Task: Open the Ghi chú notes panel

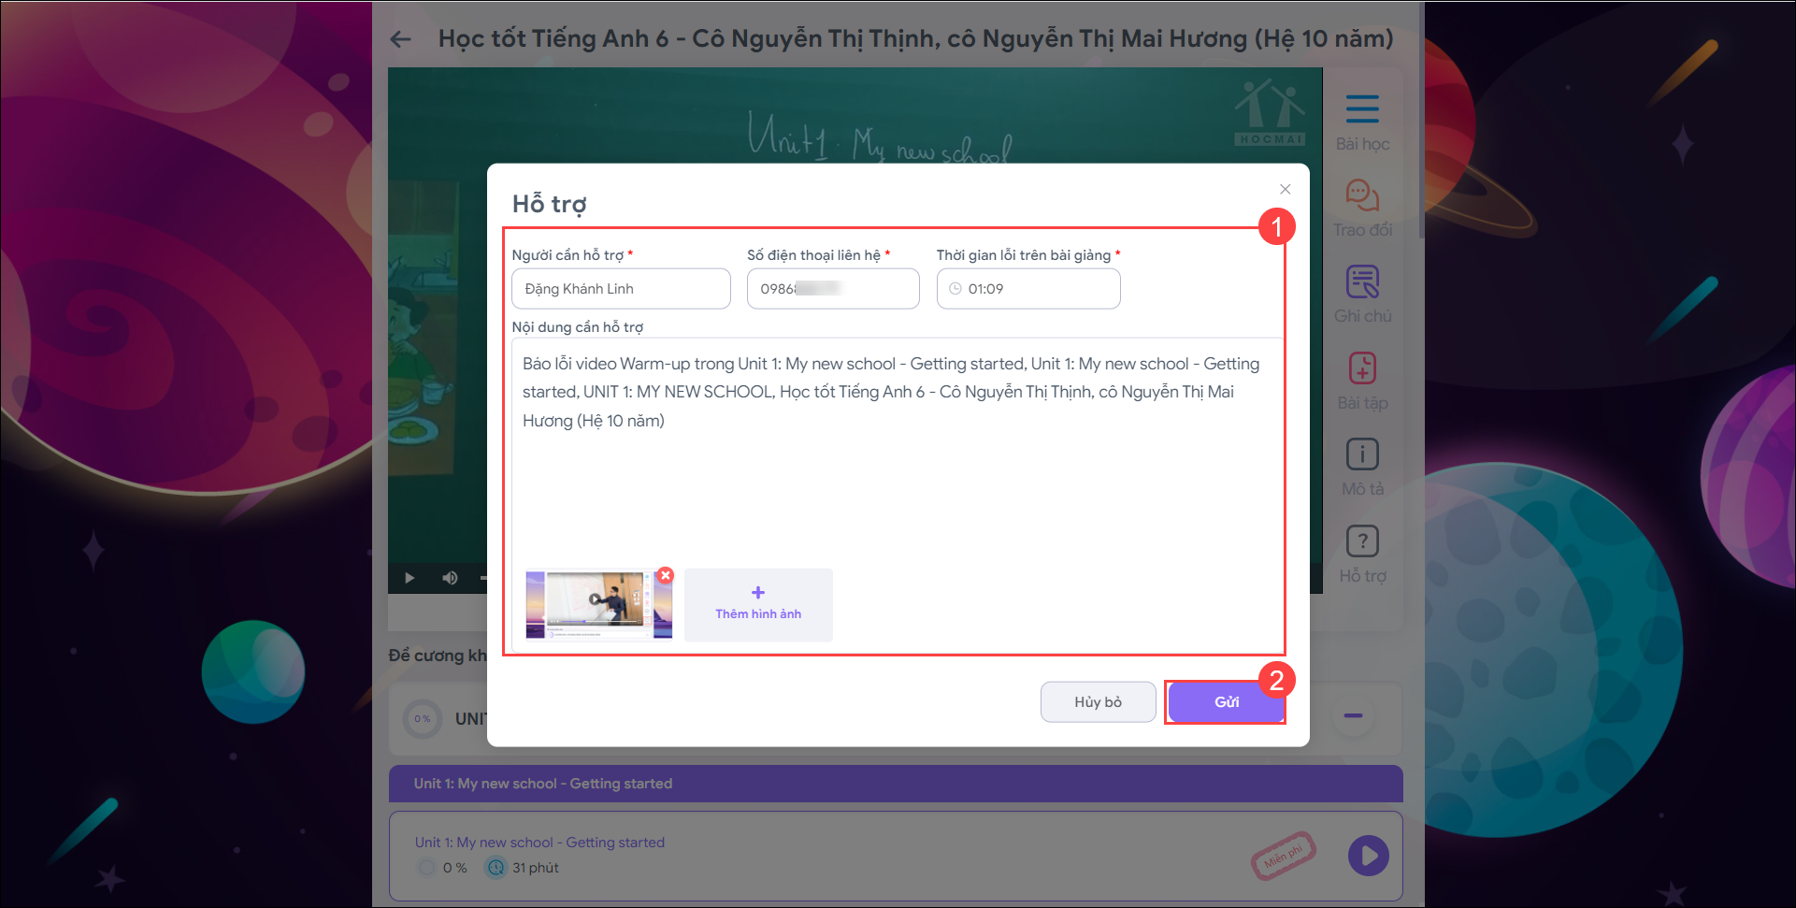Action: click(1362, 295)
